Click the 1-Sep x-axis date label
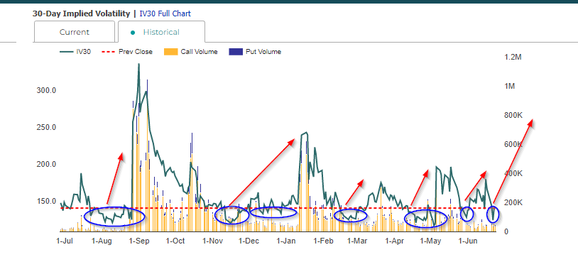Image resolution: width=578 pixels, height=257 pixels. [x=139, y=241]
